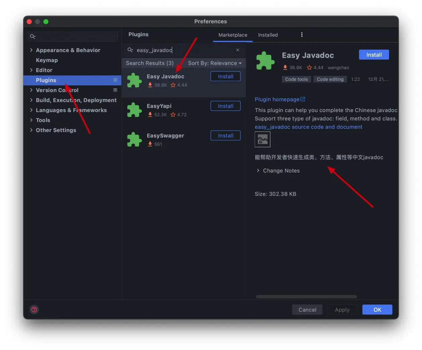Select Keymap in the settings tree

point(47,60)
